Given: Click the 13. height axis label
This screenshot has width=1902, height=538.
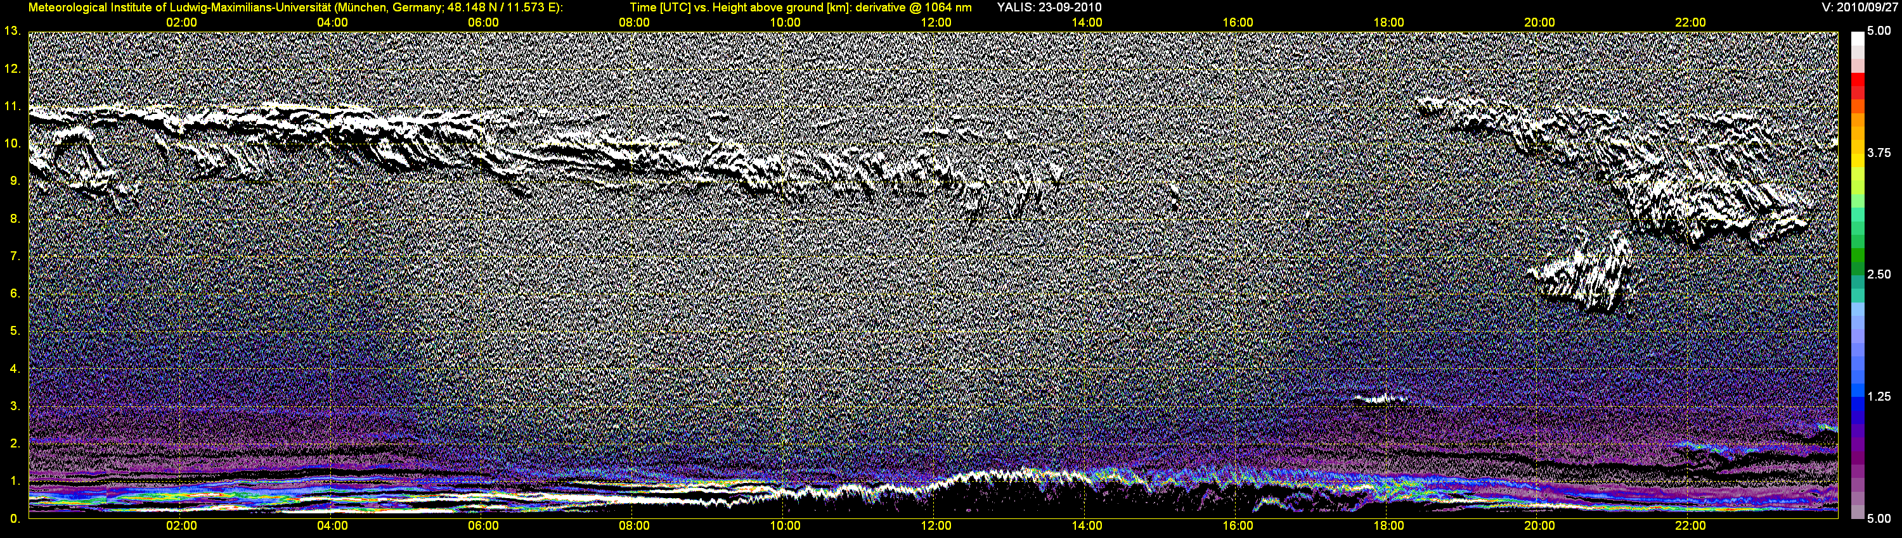Looking at the screenshot, I should tap(12, 31).
